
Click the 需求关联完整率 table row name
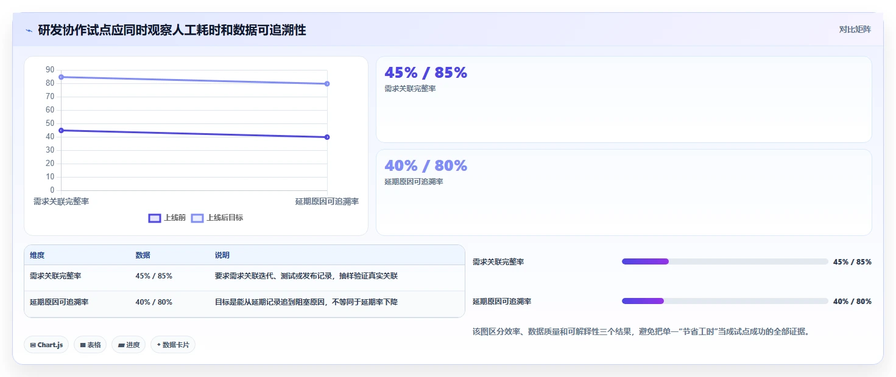click(55, 276)
